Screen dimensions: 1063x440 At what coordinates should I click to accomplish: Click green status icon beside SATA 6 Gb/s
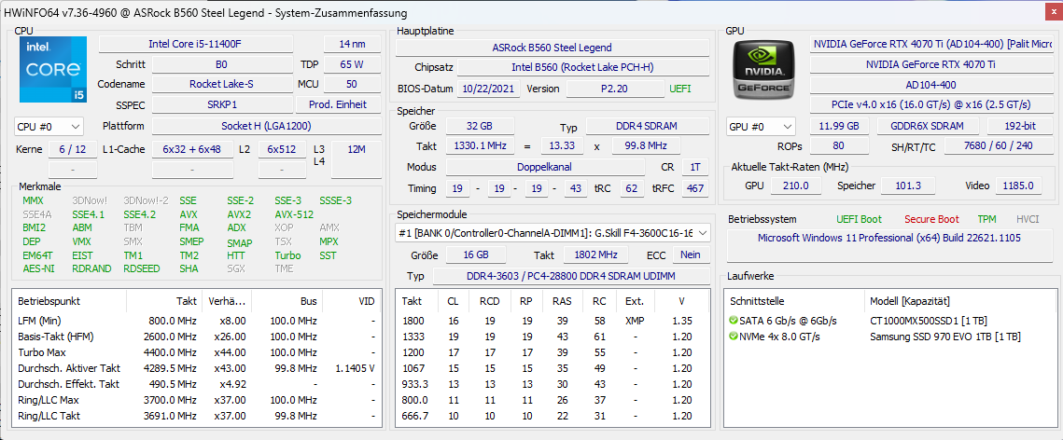pos(733,320)
